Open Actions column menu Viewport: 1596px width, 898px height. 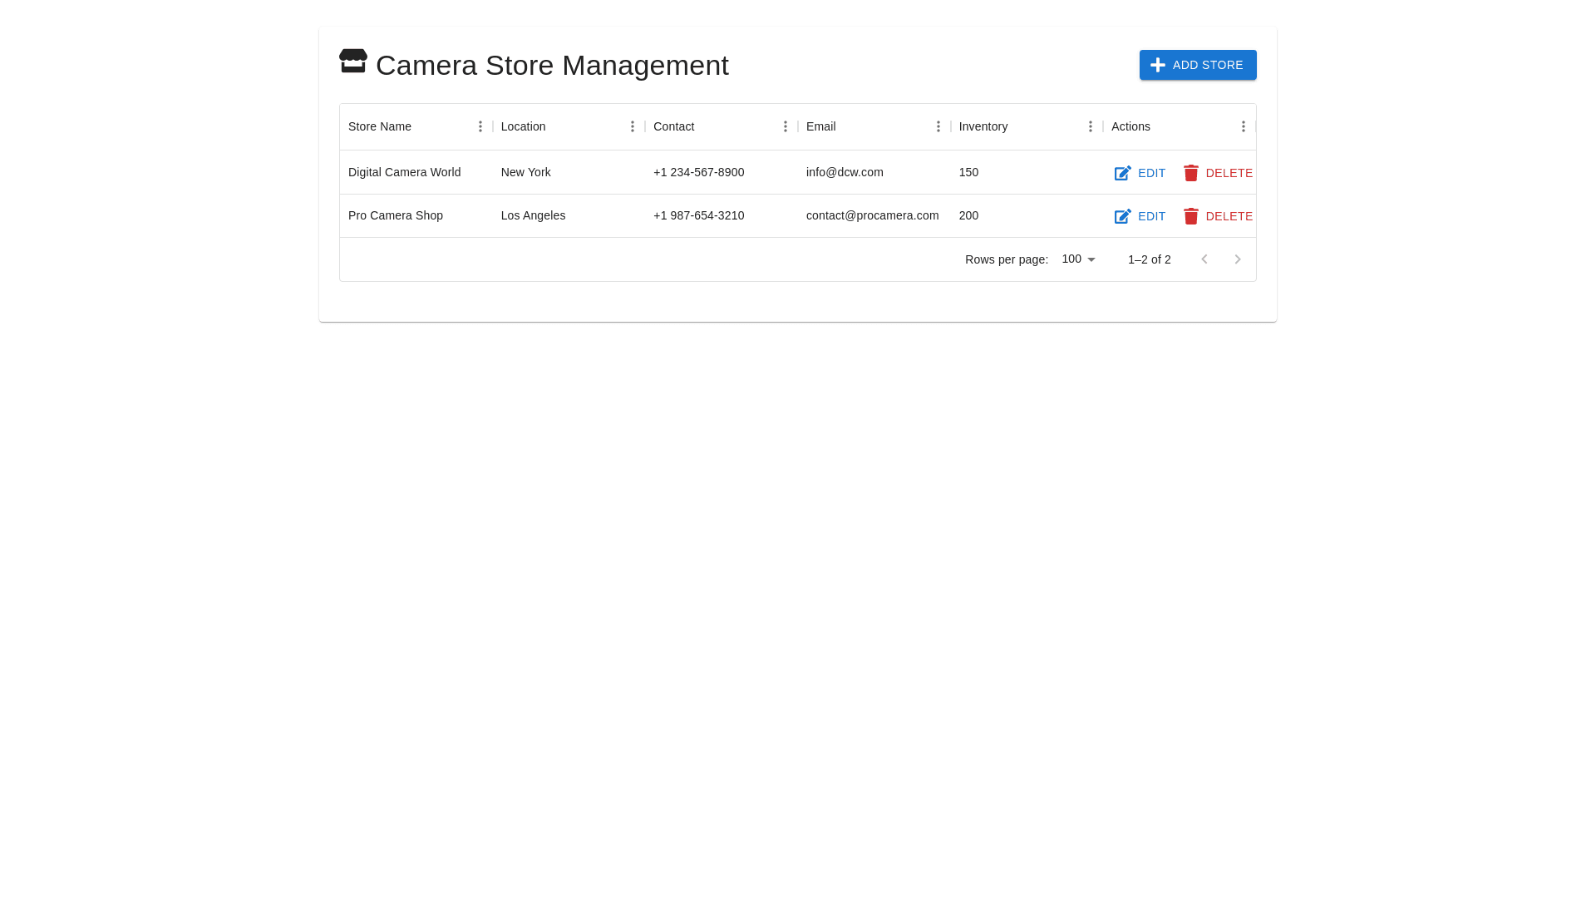pos(1243,126)
